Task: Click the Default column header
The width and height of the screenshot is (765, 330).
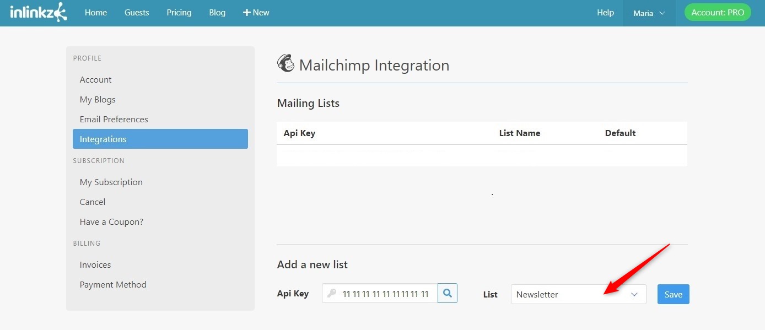Action: coord(620,133)
